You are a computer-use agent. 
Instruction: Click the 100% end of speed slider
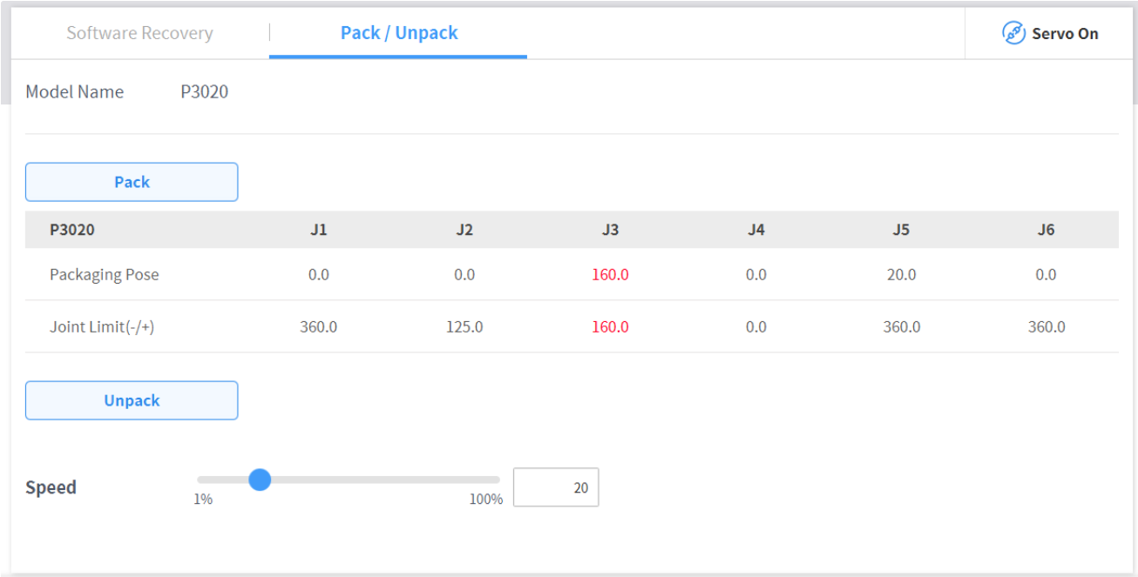point(498,480)
